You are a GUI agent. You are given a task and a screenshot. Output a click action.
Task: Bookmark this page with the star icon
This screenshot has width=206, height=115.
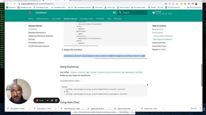(177, 4)
